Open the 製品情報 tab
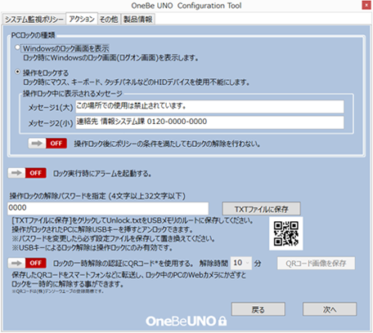 pyautogui.click(x=137, y=20)
